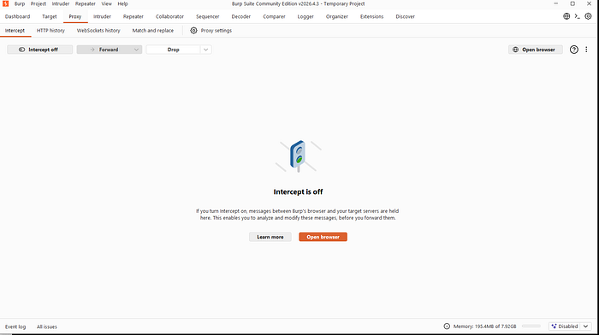Screen dimensions: 599x335
Task: Click the Drop button
Action: (173, 50)
